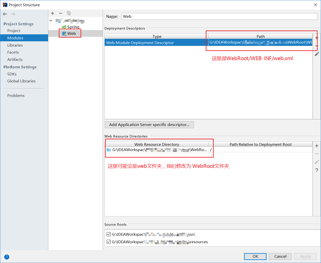Open the Artifacts settings page
The image size is (321, 263).
coord(15,59)
